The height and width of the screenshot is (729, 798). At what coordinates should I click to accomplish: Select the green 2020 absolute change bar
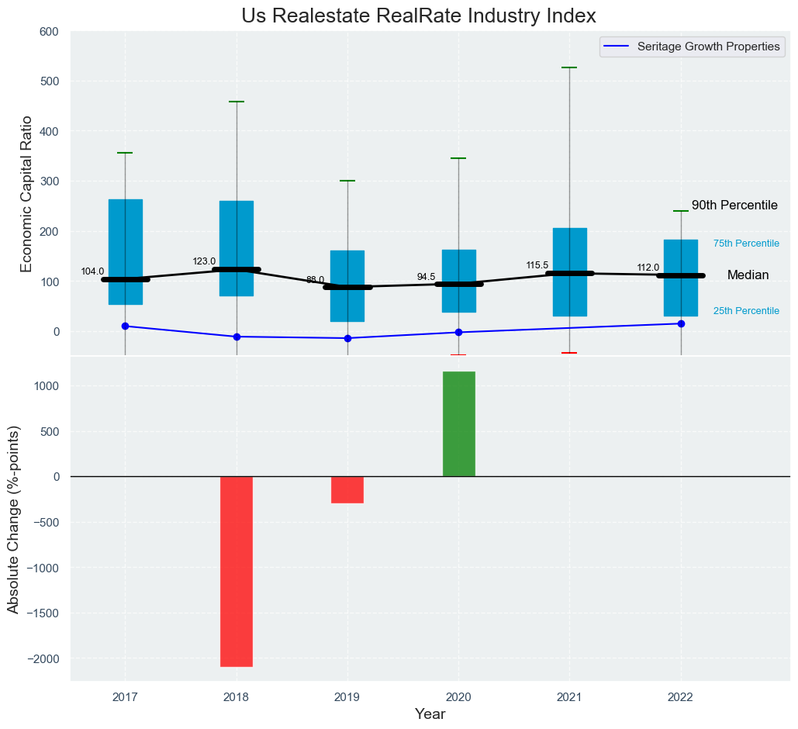pyautogui.click(x=458, y=423)
